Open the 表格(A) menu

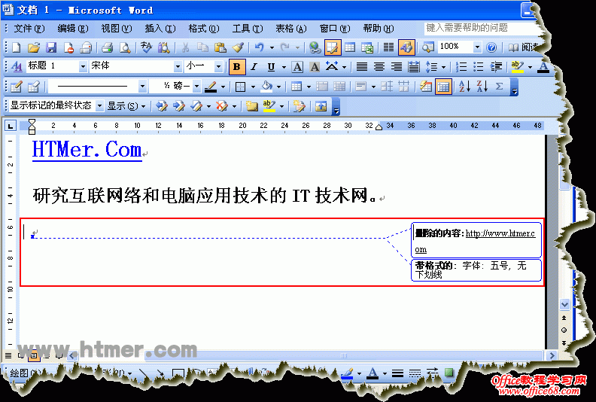[290, 29]
